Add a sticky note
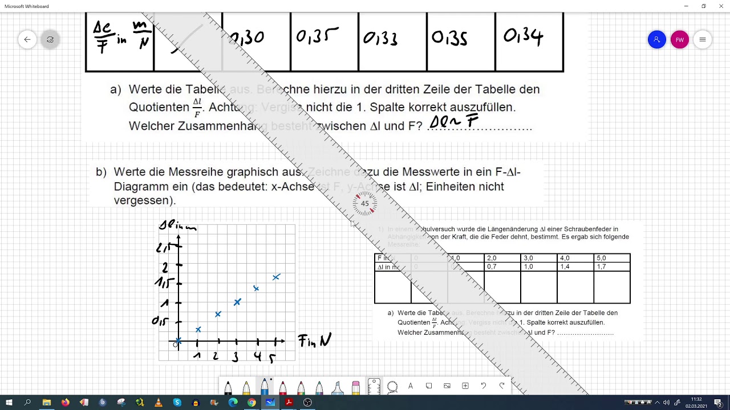 pyautogui.click(x=429, y=386)
